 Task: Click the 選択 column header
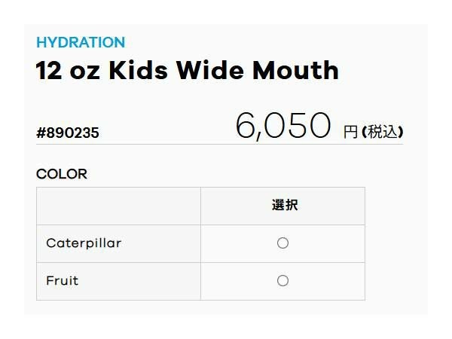282,206
